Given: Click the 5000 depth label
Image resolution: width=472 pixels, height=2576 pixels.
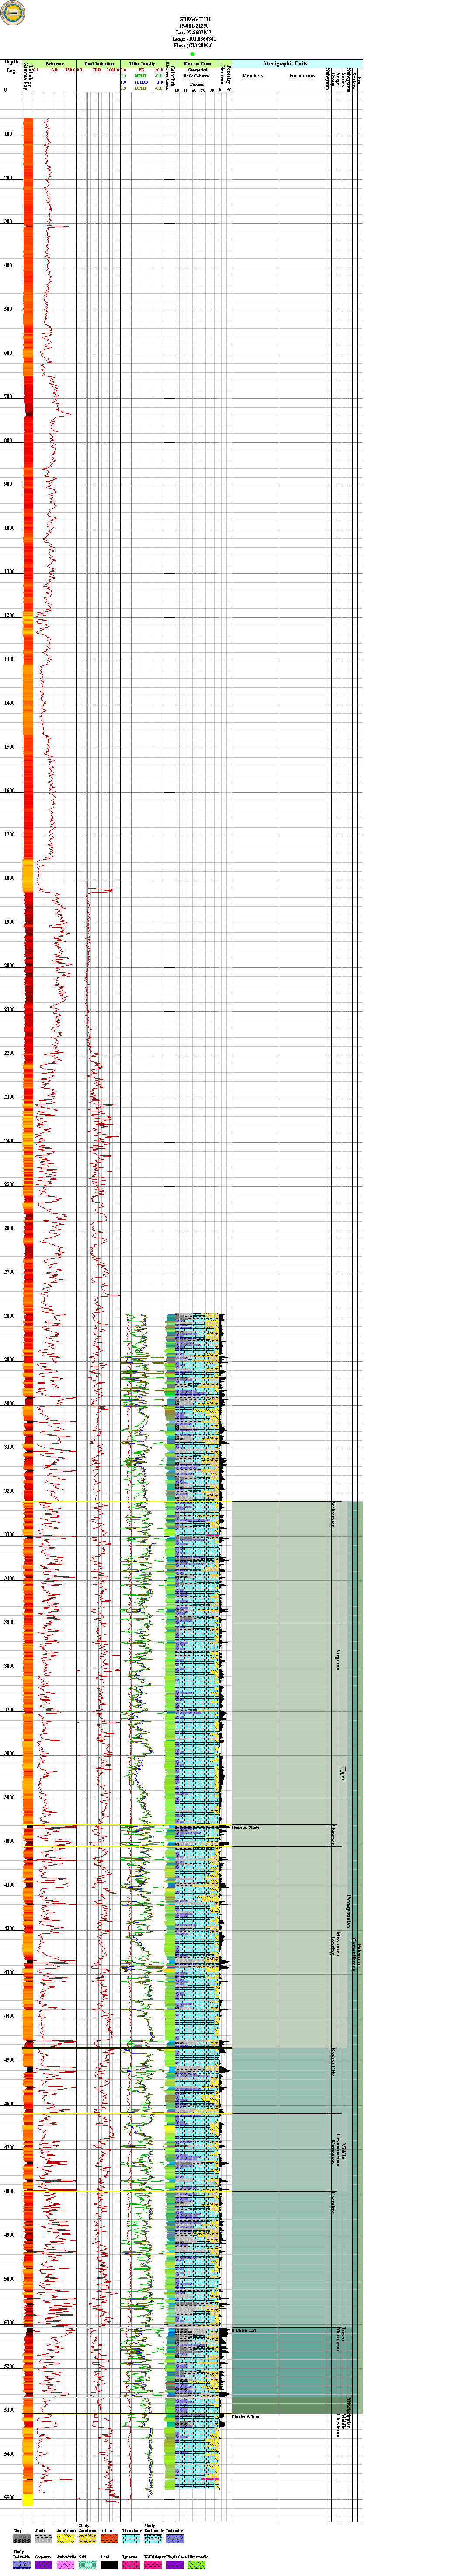Looking at the screenshot, I should [9, 2279].
